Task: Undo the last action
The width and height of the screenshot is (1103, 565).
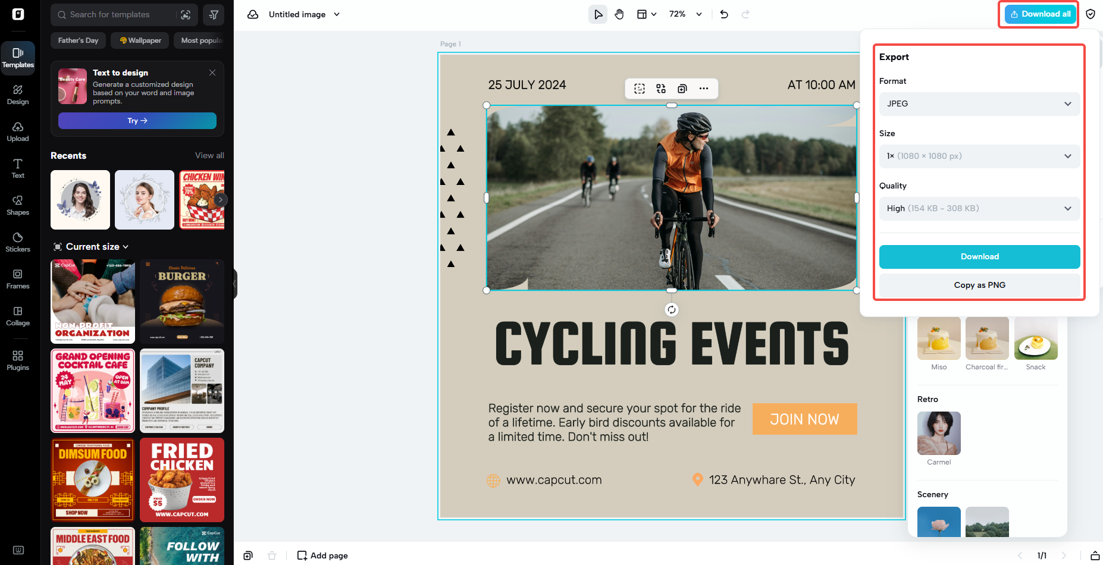Action: tap(723, 14)
